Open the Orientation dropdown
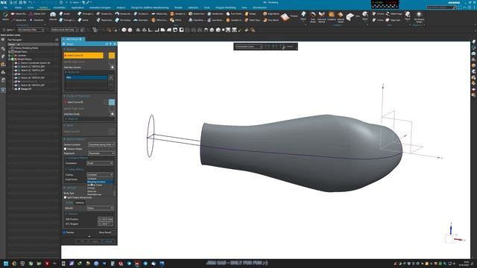Screen dimensions: 477x268 pyautogui.click(x=100, y=163)
